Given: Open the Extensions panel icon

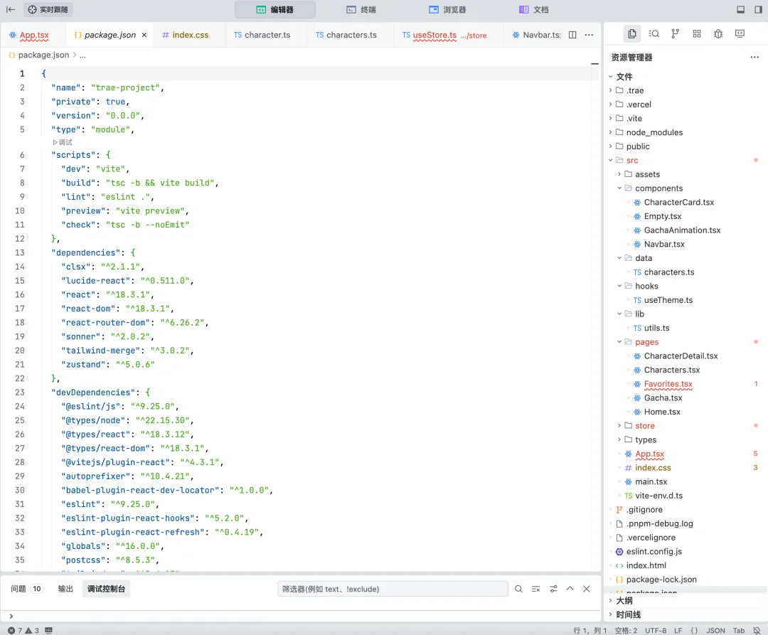Looking at the screenshot, I should coord(696,33).
